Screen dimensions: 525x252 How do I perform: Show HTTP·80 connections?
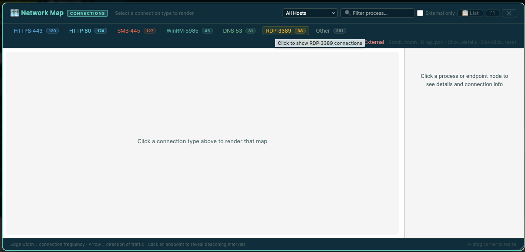pos(88,31)
